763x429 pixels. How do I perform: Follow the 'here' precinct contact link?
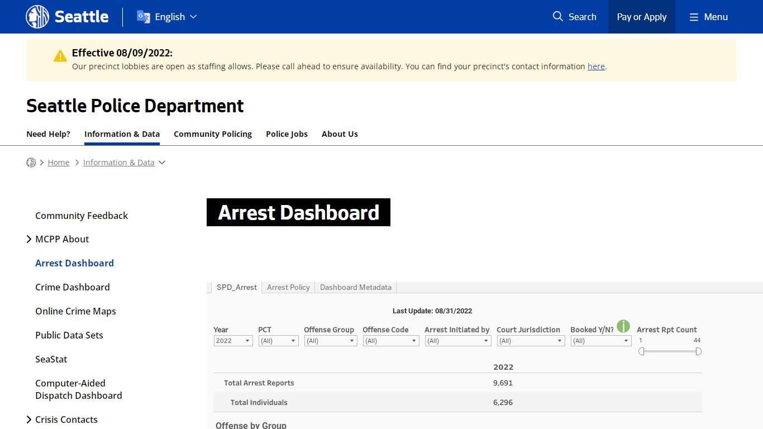tap(596, 66)
